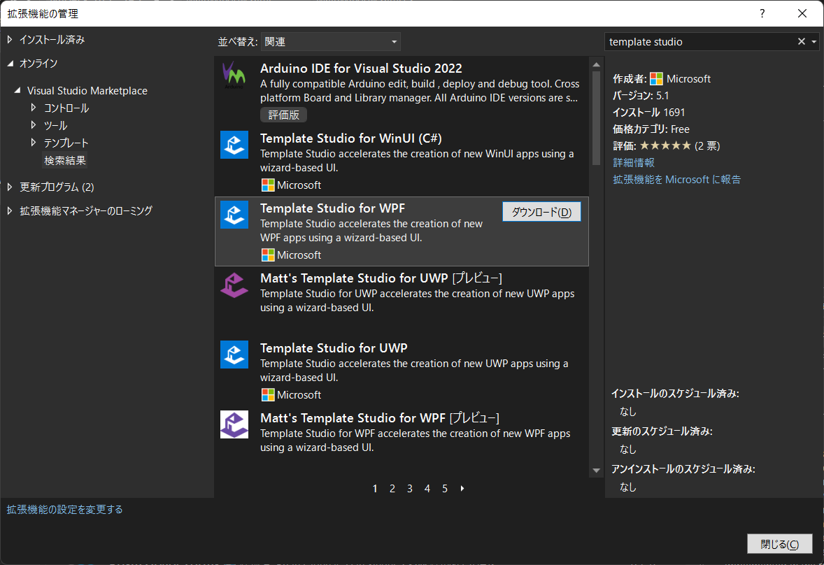824x565 pixels.
Task: Click the Microsoft publisher logo beside 作成者
Action: (x=655, y=78)
